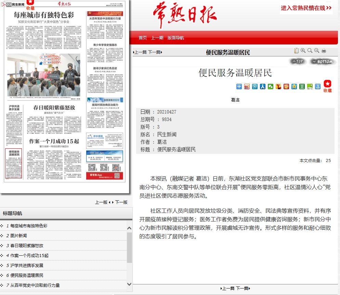The width and height of the screenshot is (340, 295).
Task: Click the printer icon
Action: 324,51
